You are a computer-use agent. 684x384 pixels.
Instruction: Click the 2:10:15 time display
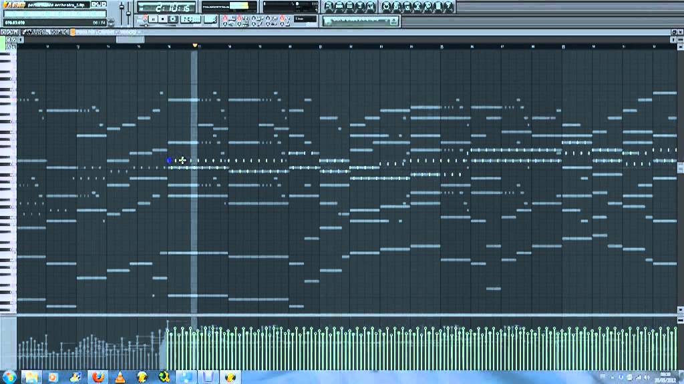[167, 7]
